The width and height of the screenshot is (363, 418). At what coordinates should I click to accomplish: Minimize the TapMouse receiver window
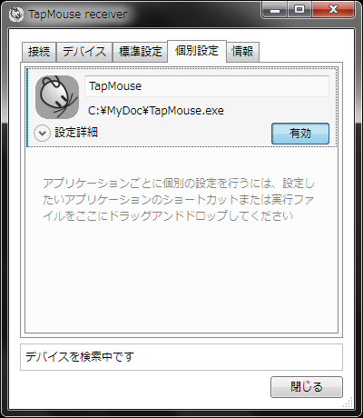[x=275, y=10]
